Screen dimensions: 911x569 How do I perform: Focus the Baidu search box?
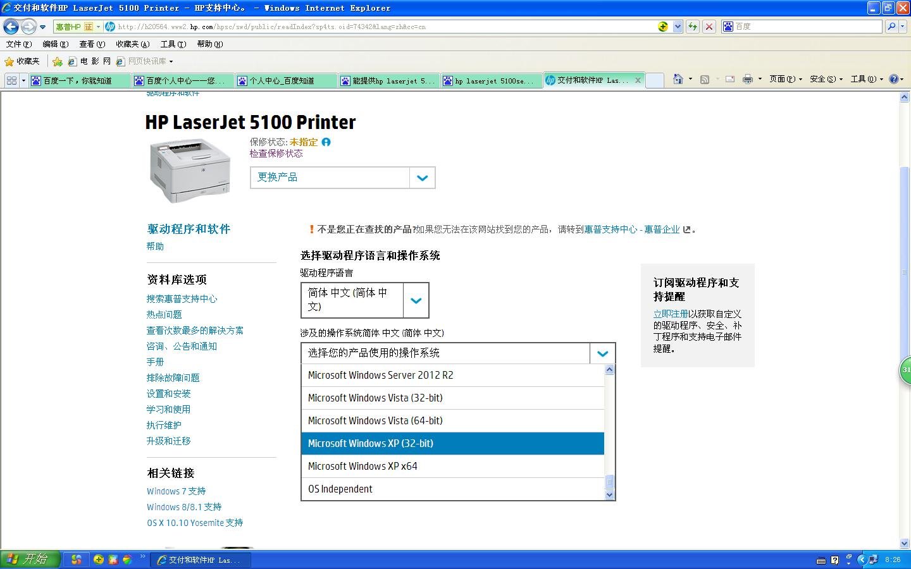coord(802,27)
